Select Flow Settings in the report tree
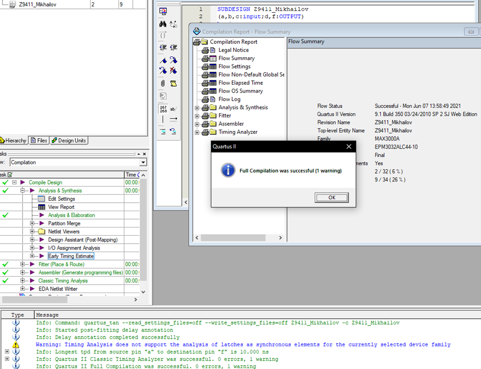The height and width of the screenshot is (369, 481). [x=235, y=67]
